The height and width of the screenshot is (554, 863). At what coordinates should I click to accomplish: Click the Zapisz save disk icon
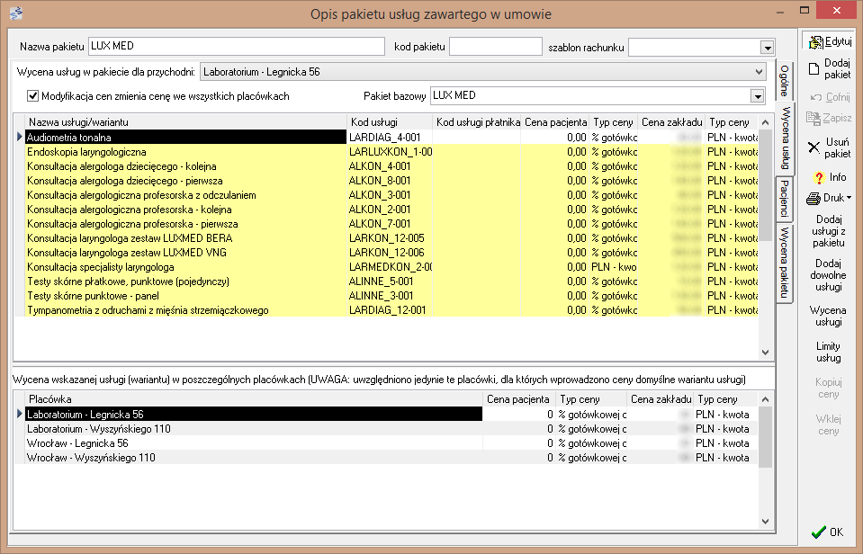point(814,118)
